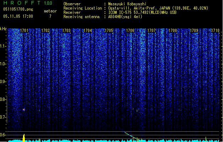Screen dimensions: 223x142
Task: Click the 1709 time marker
Action: tap(194, 31)
